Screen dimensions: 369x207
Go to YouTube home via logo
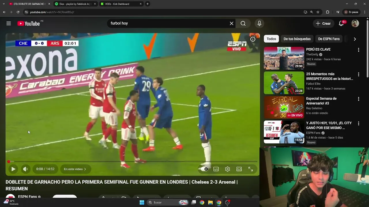coord(29,24)
